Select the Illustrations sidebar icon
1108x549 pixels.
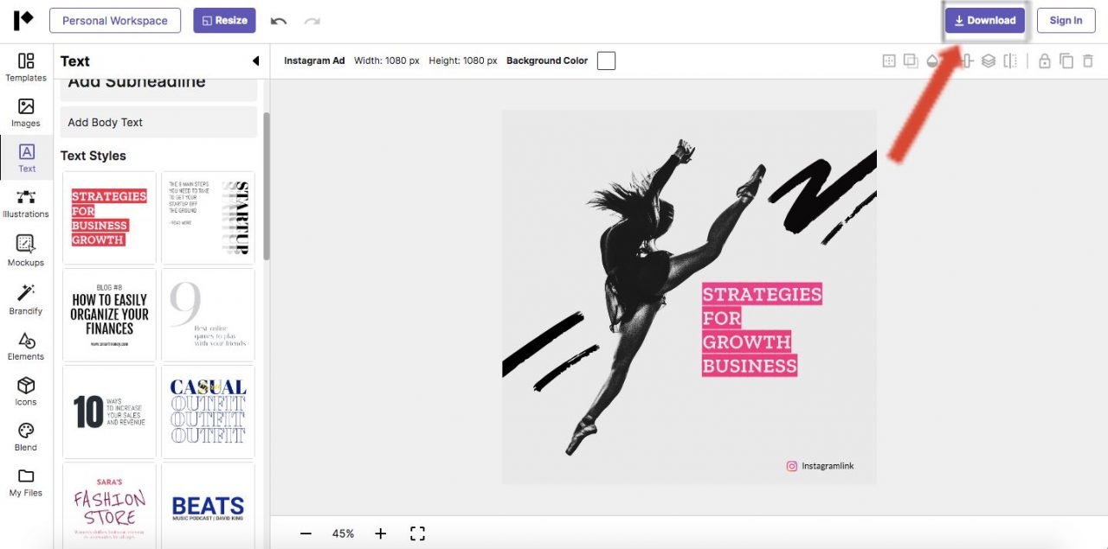pyautogui.click(x=25, y=203)
